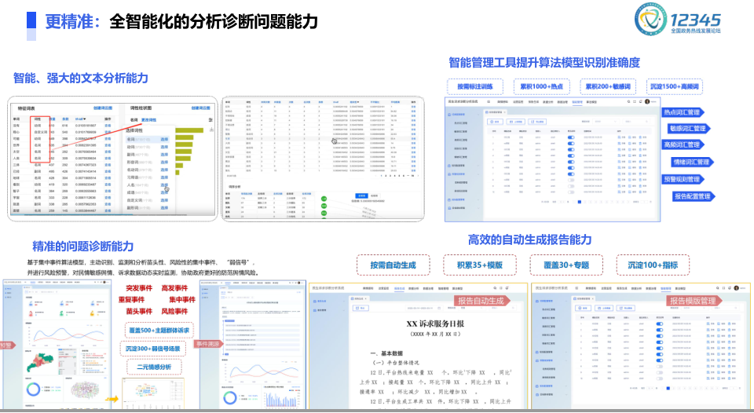Image resolution: width=754 pixels, height=413 pixels.
Task: Sort by tf-idf column arrow in 特征词表
Action: tap(85, 119)
